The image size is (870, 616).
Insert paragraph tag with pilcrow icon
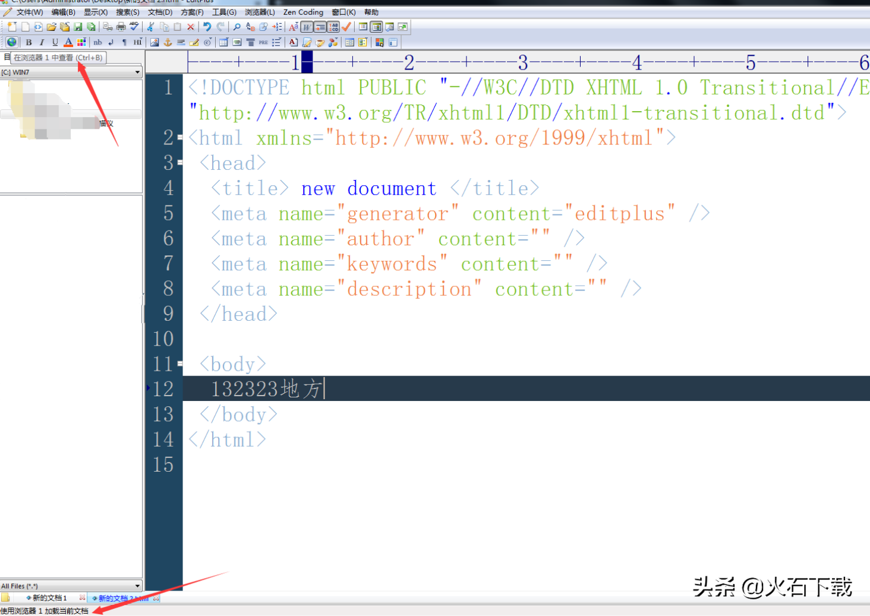click(124, 42)
